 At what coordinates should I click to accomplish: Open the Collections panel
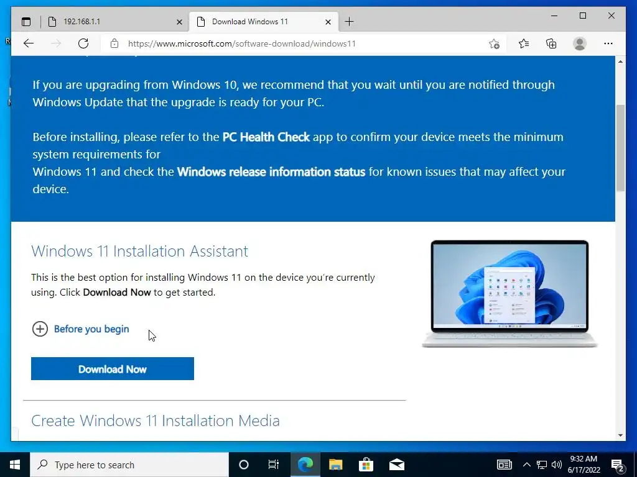click(x=551, y=43)
